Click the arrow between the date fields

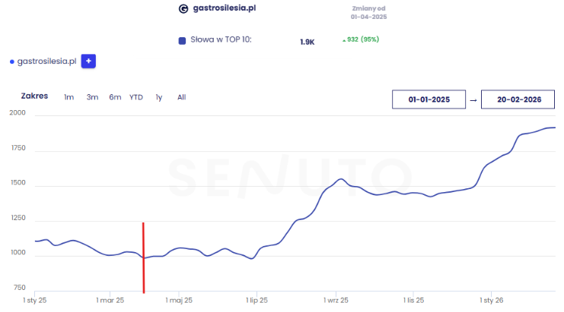click(473, 99)
